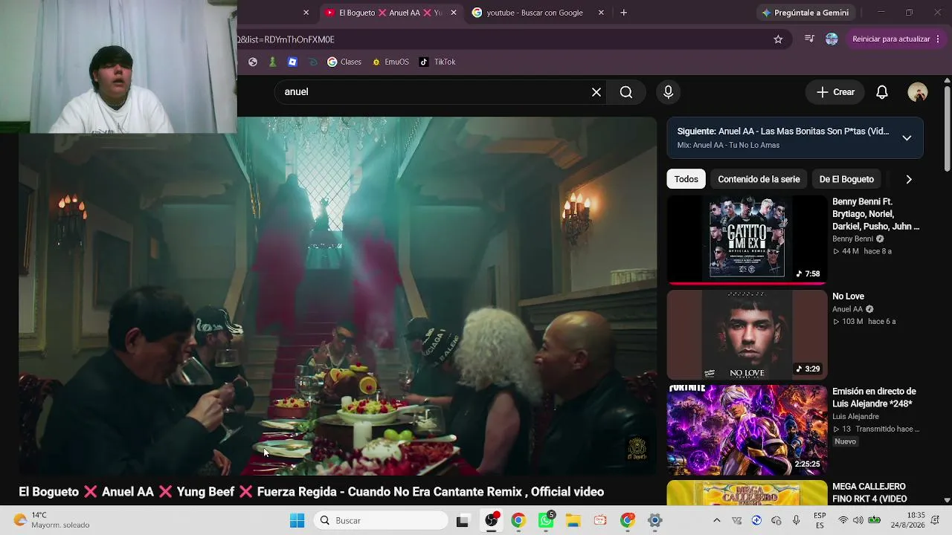The image size is (952, 535).
Task: Click 'Pregúntale a Gemini' button
Action: click(x=805, y=13)
